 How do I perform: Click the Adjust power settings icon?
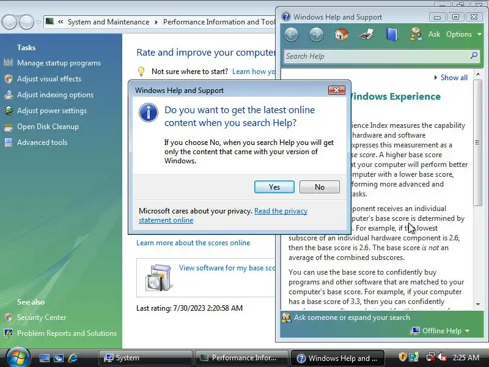click(x=9, y=111)
